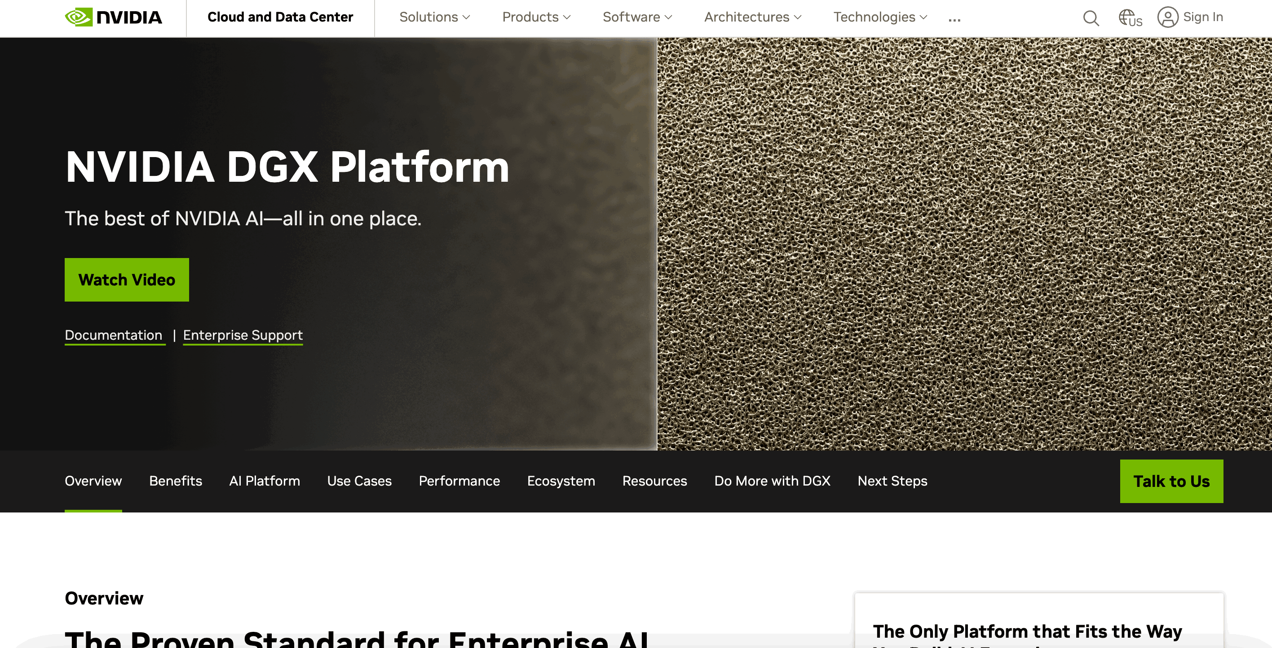Open the Do More with DGX tab

(x=772, y=481)
